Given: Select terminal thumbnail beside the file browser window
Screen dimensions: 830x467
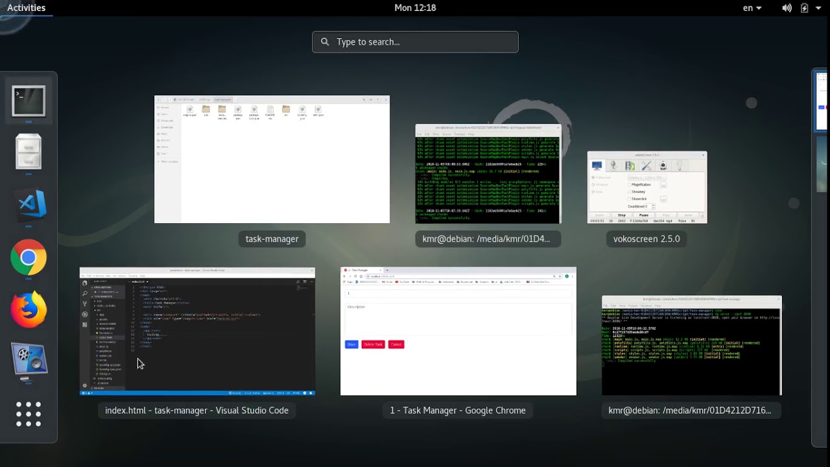Looking at the screenshot, I should (x=488, y=174).
